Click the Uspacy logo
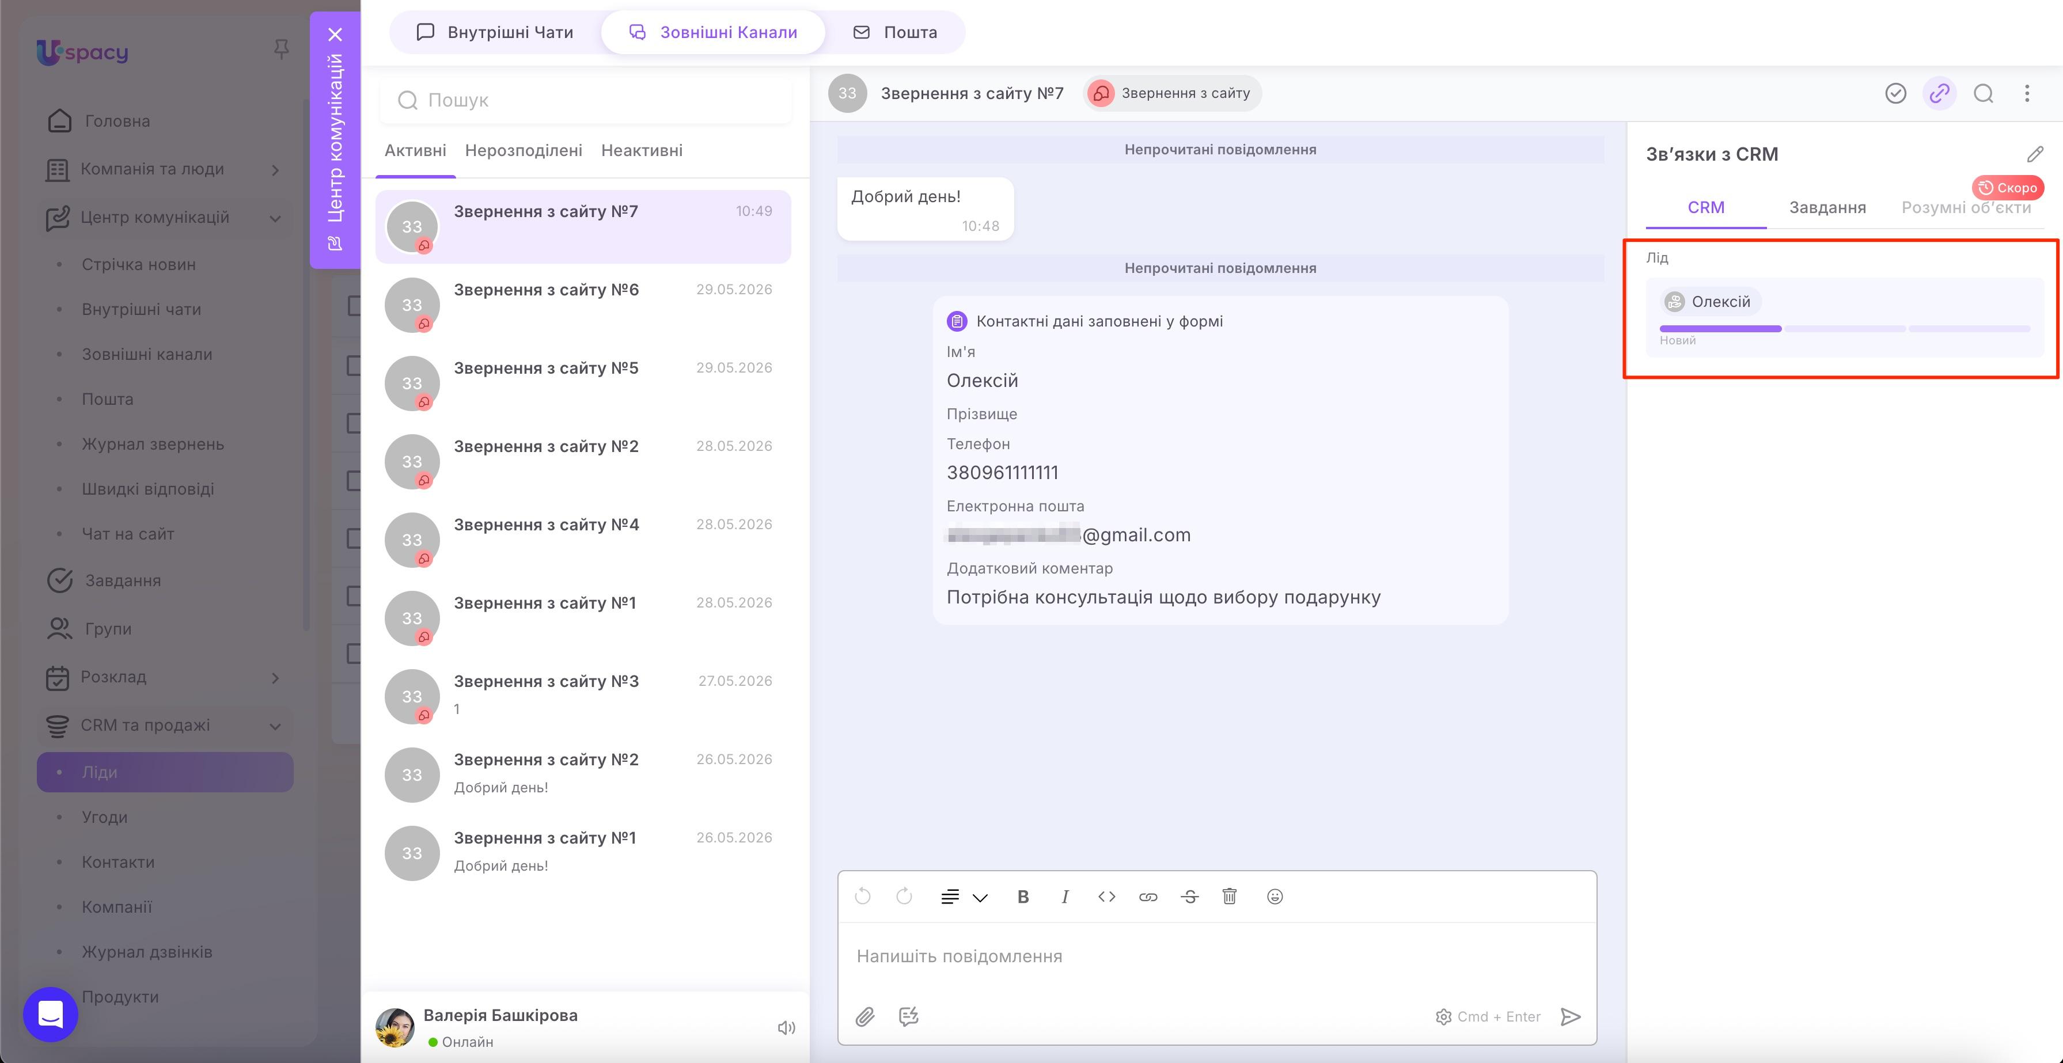2063x1063 pixels. [x=82, y=52]
